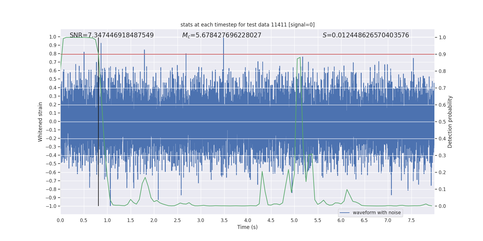Select the SNR value annotation text

112,35
